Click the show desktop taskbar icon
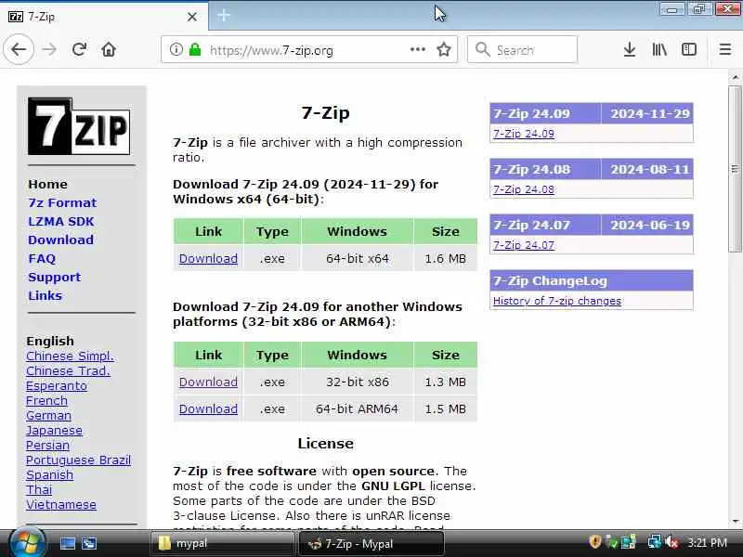Screen dimensions: 743x557 [x=67, y=543]
